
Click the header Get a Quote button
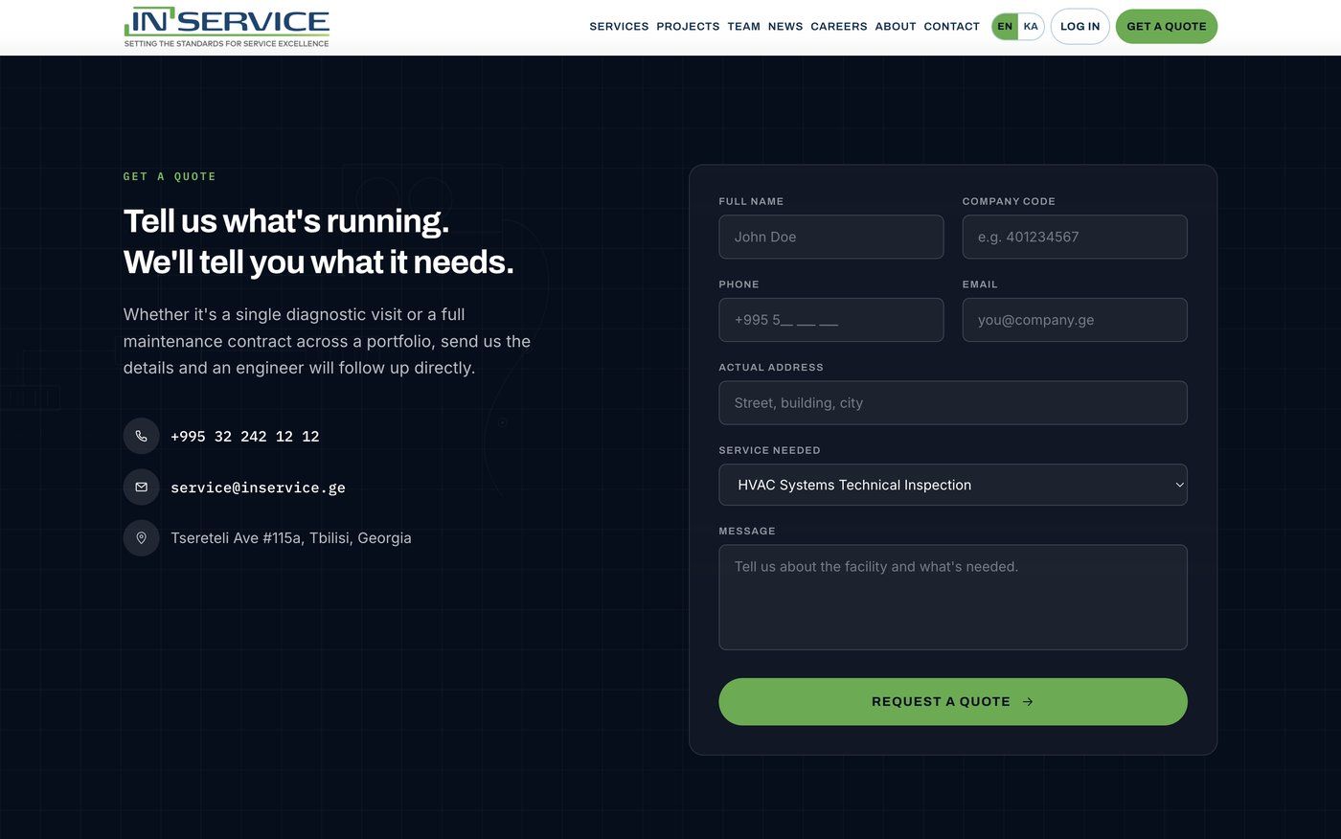1167,27
